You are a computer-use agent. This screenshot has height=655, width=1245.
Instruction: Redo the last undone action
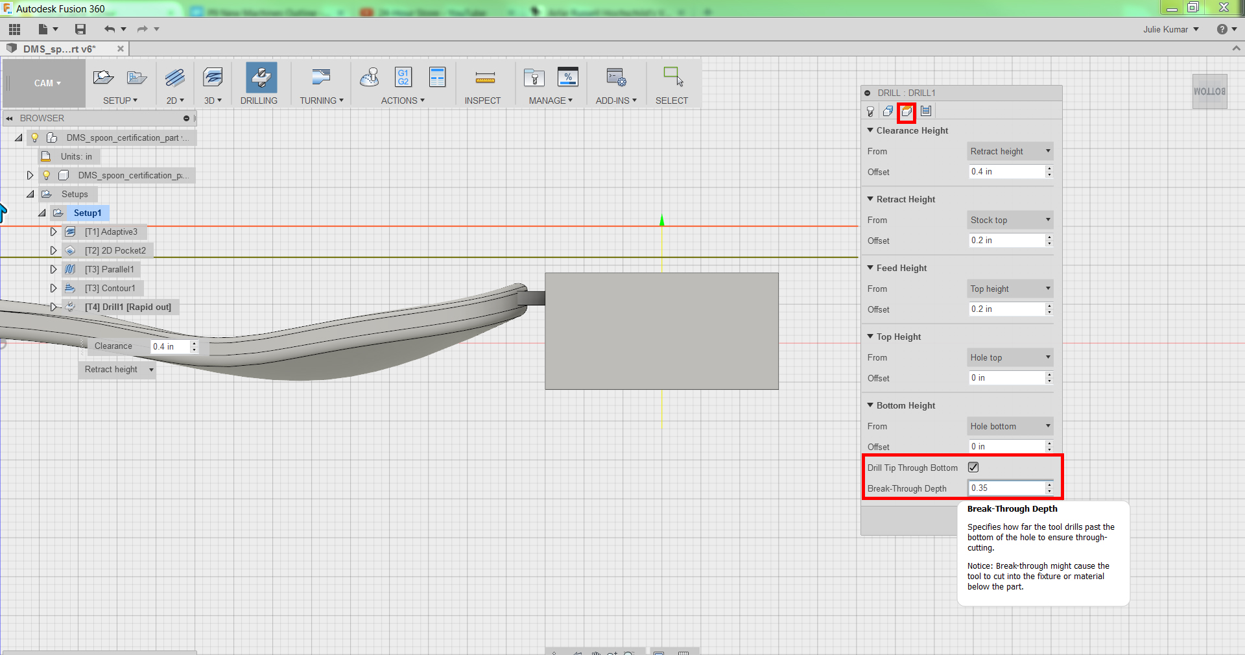tap(143, 29)
